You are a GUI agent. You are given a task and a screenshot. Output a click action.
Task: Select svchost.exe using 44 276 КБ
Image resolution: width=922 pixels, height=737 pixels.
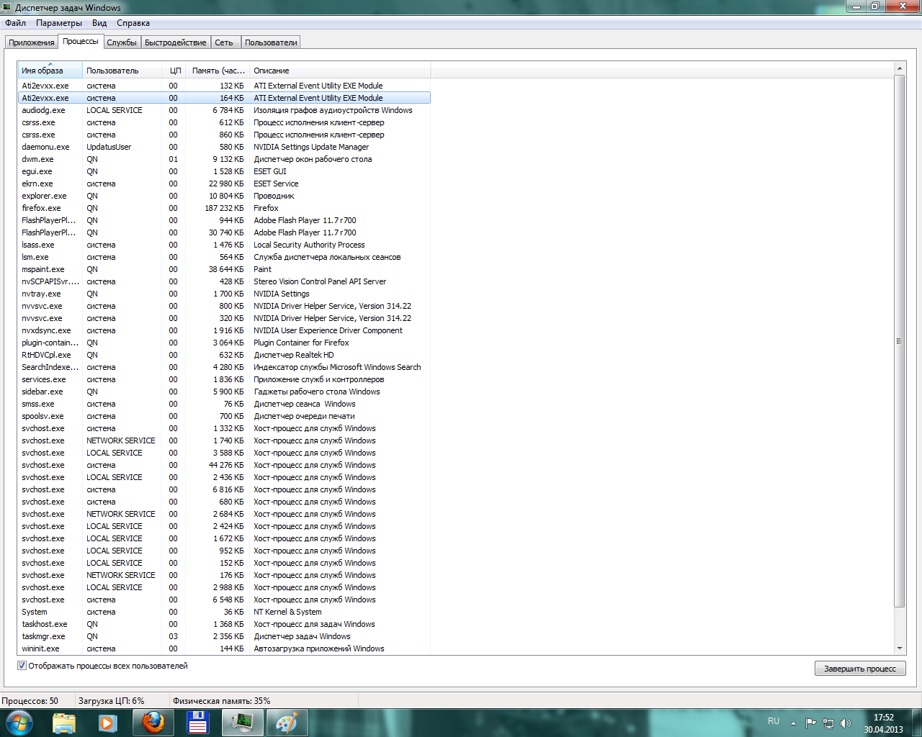[x=224, y=465]
